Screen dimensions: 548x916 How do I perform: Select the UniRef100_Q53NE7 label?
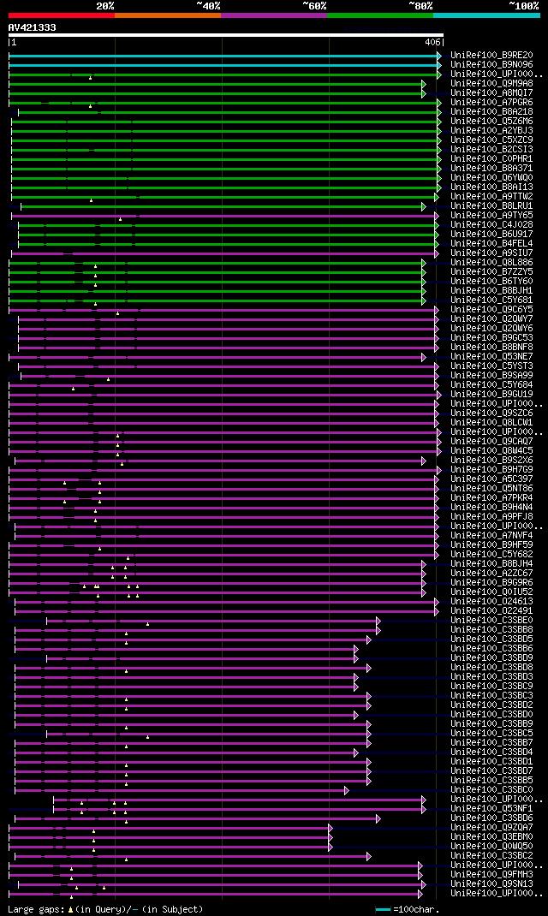(x=491, y=357)
